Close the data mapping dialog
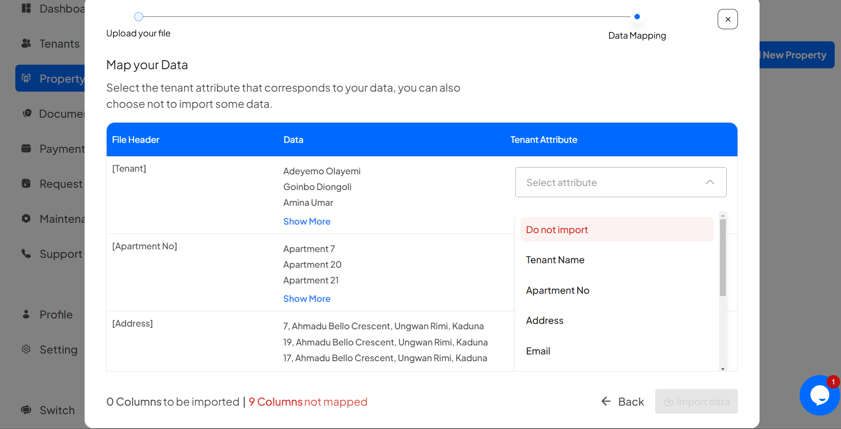Screen dimensions: 841x429 point(727,19)
